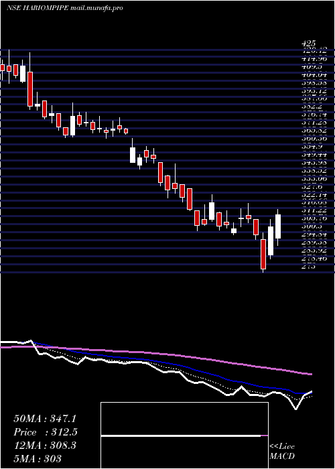Click the '<<Live MACD' label
335x469 pixels.
(282, 452)
